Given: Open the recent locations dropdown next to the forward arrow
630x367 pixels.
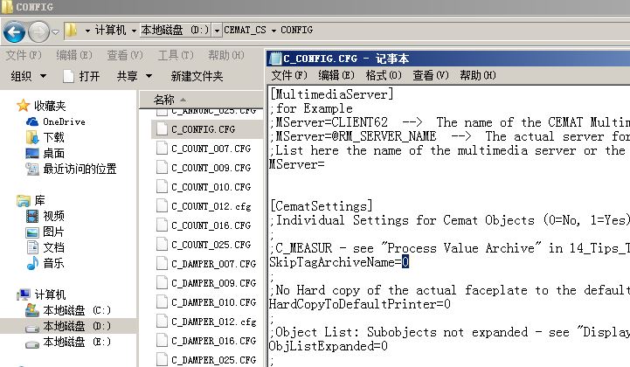Looking at the screenshot, I should pos(55,31).
